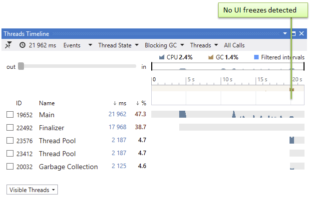Open the Events filter dropdown
The height and width of the screenshot is (198, 311).
click(x=77, y=45)
